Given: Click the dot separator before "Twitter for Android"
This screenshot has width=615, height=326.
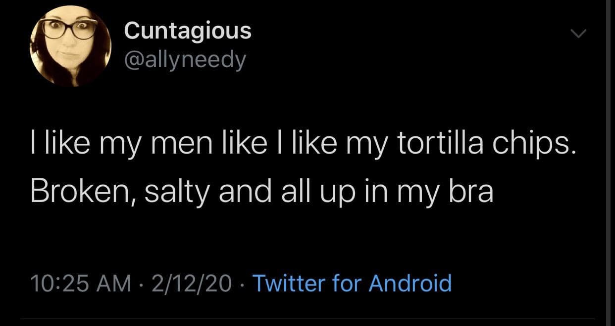Looking at the screenshot, I should point(243,285).
